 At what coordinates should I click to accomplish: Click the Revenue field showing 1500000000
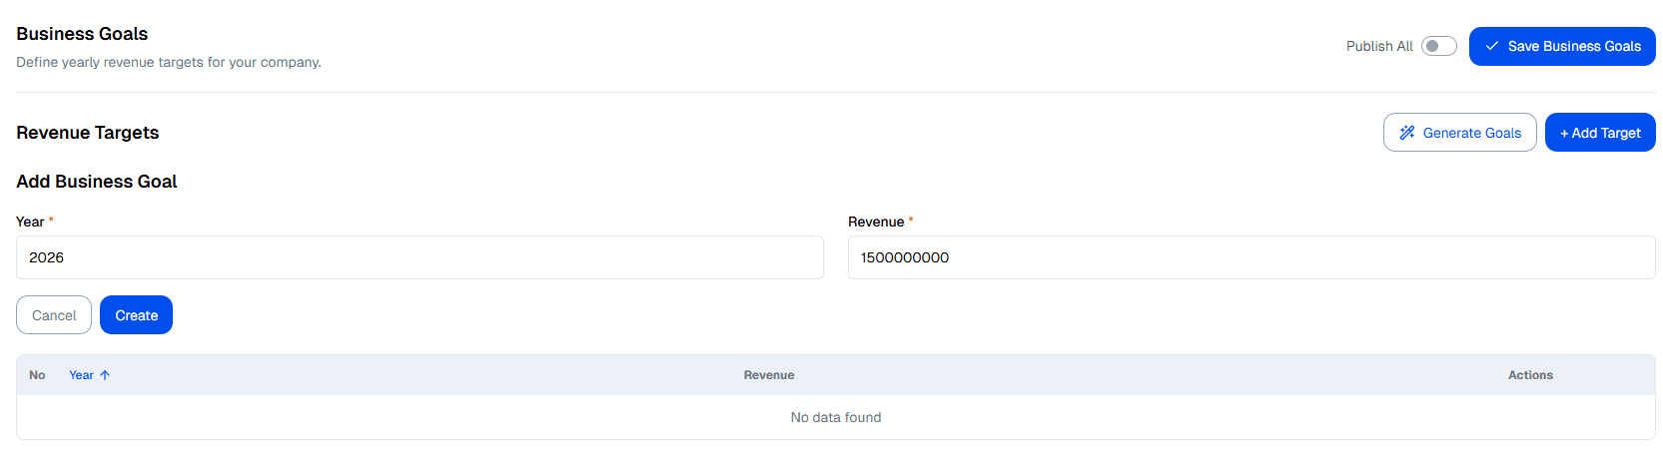1250,257
